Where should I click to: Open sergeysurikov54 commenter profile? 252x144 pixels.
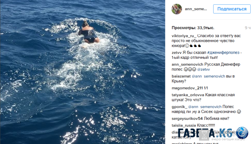(x=187, y=118)
